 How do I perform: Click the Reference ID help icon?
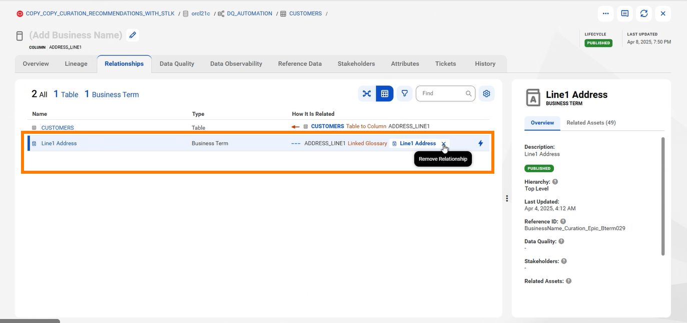tap(563, 221)
